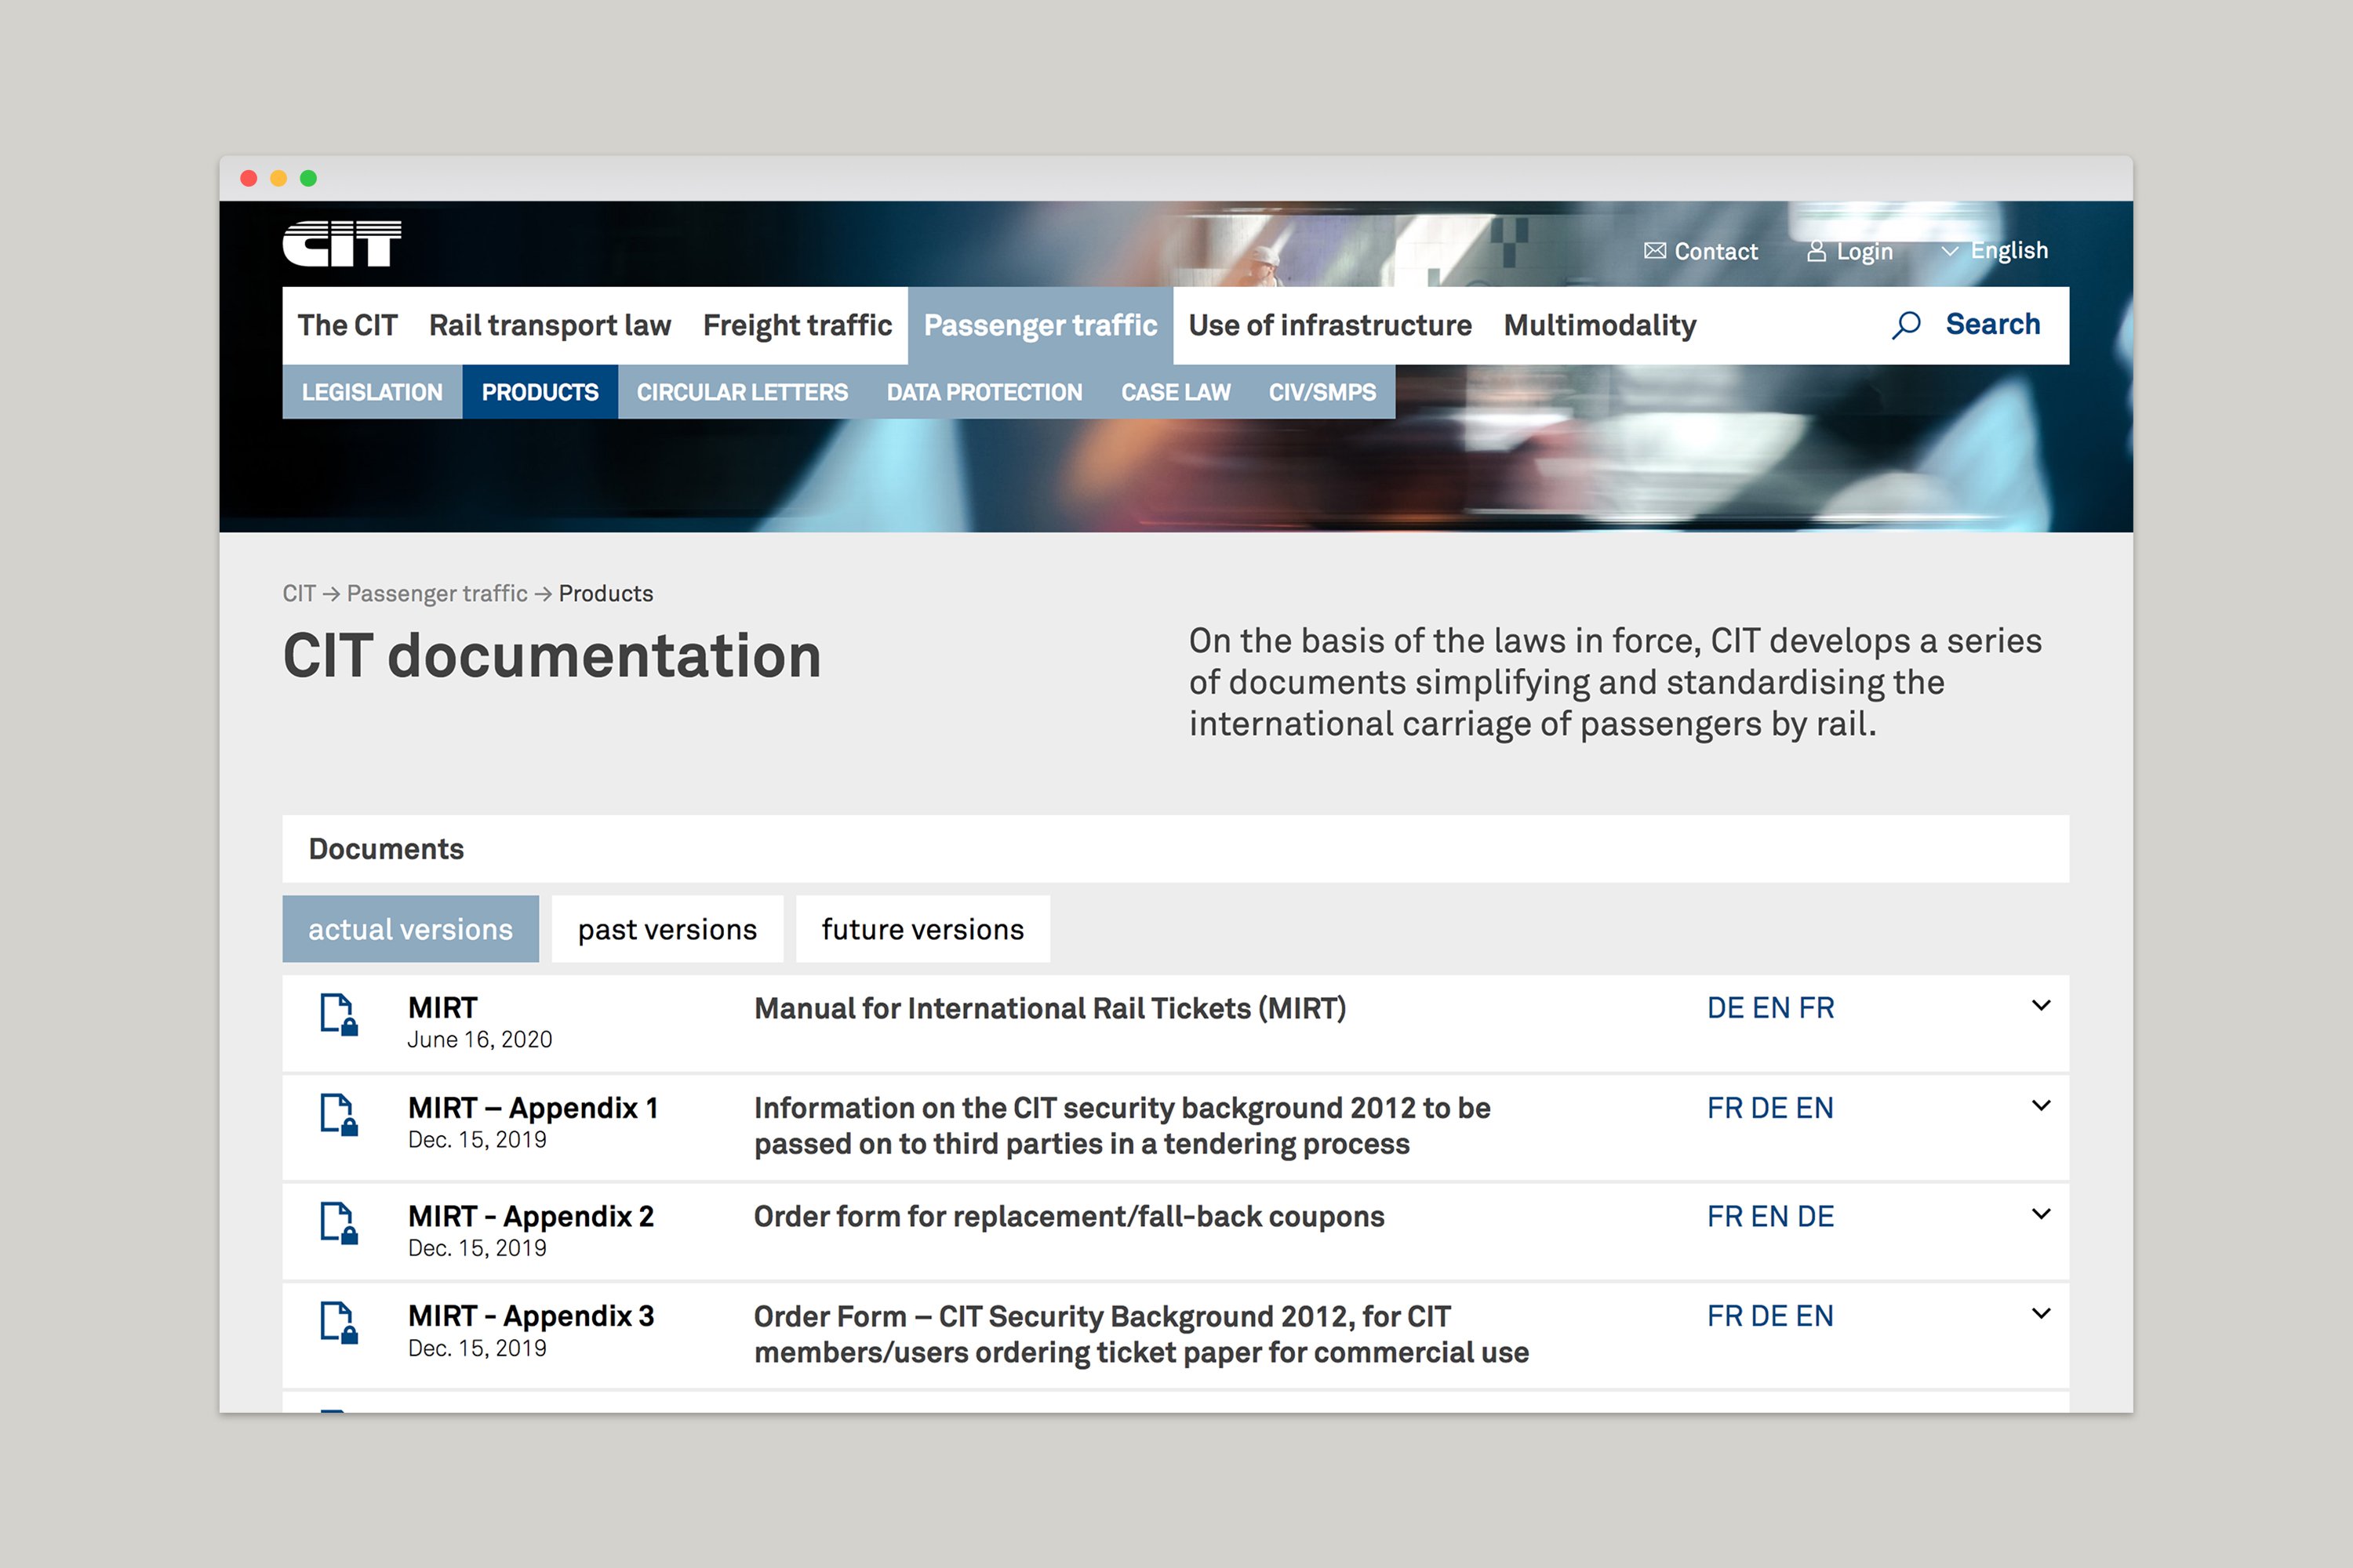Click locked document icon for MIRT Appendix 1
This screenshot has width=2353, height=1568.
pyautogui.click(x=339, y=1114)
